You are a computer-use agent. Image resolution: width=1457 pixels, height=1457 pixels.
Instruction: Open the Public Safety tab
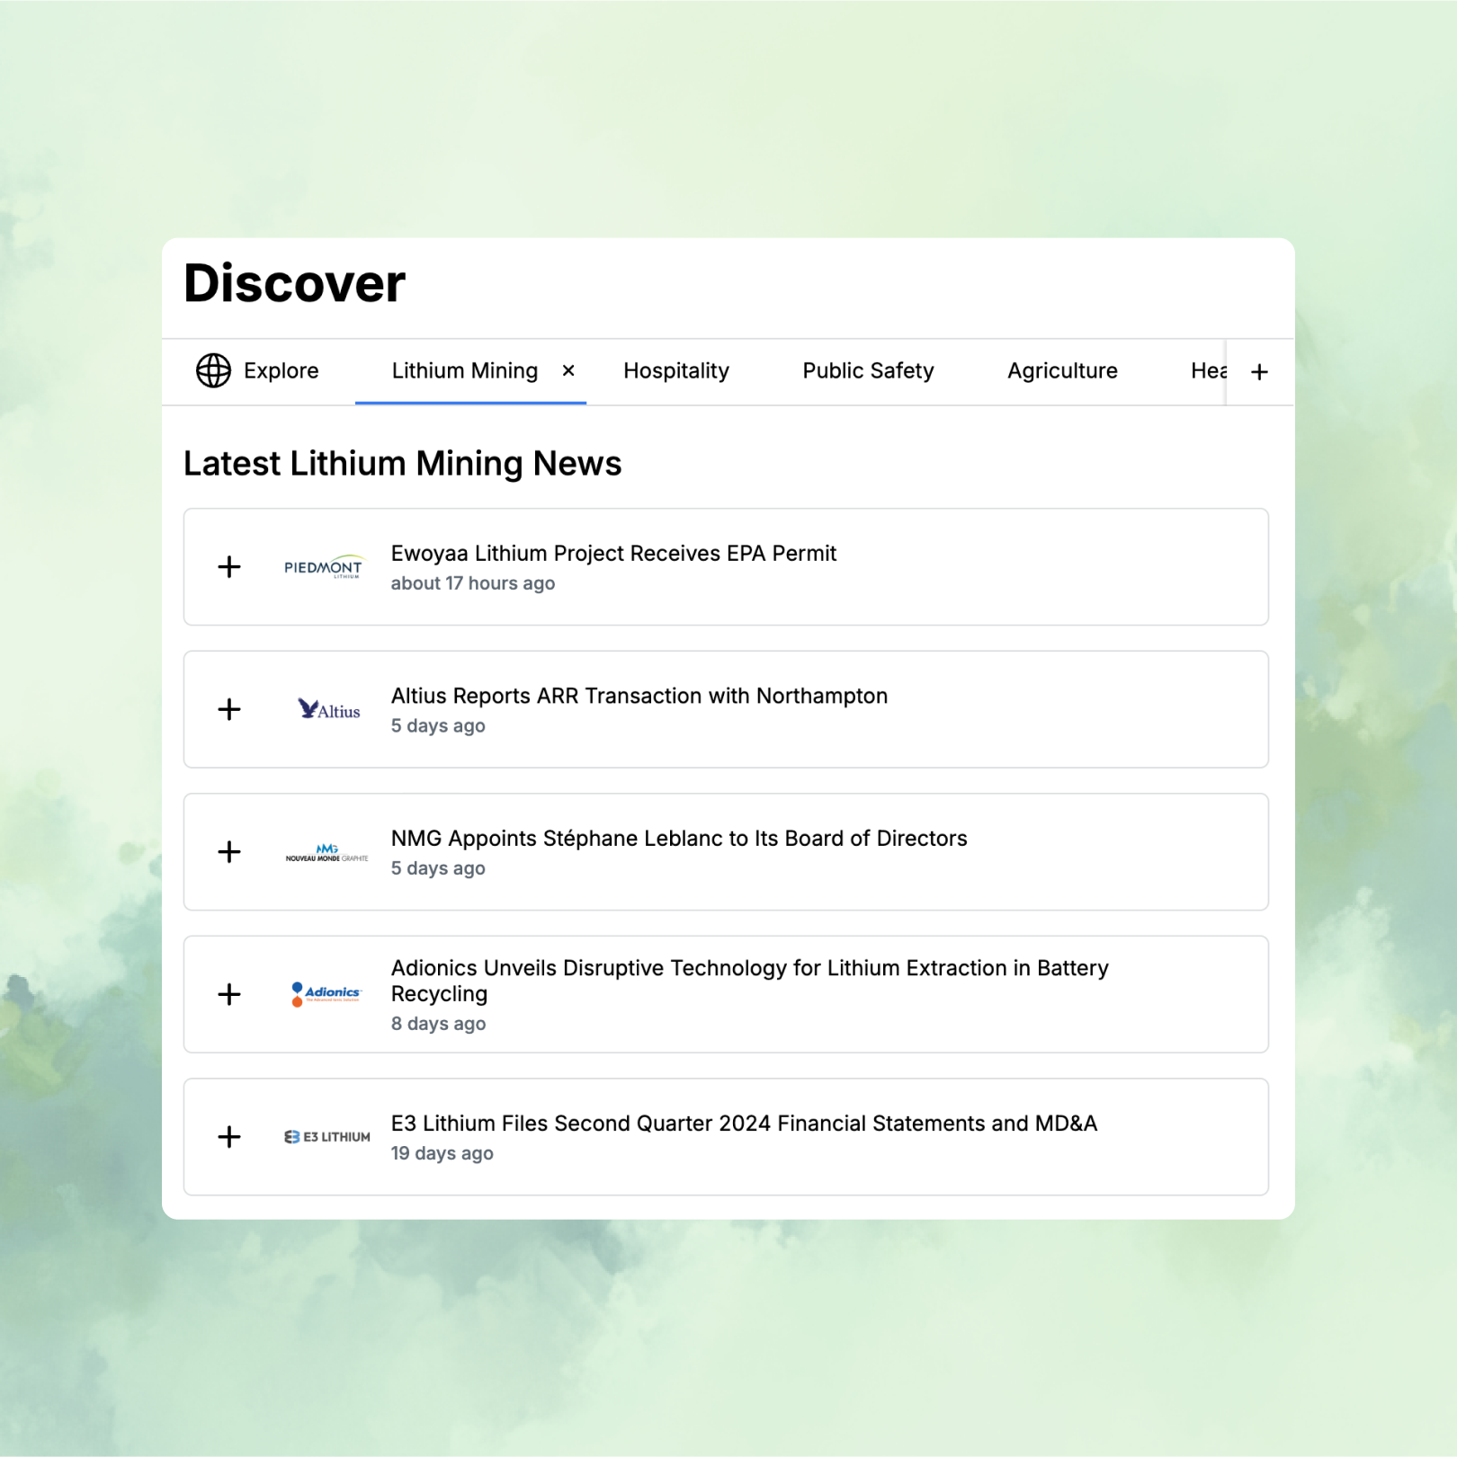click(868, 370)
